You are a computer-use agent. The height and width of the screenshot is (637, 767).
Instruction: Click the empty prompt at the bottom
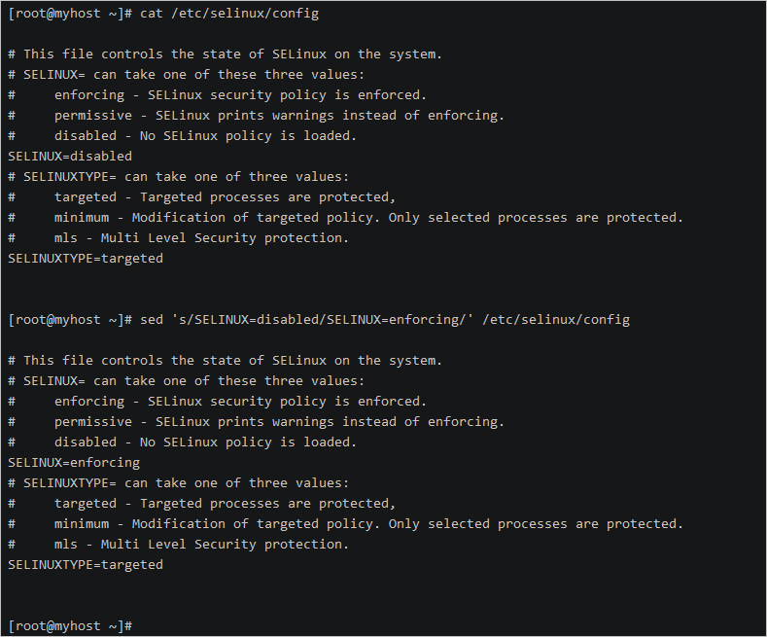point(70,625)
